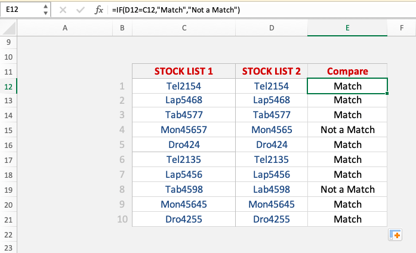Select column A header
416x253 pixels.
(x=65, y=28)
